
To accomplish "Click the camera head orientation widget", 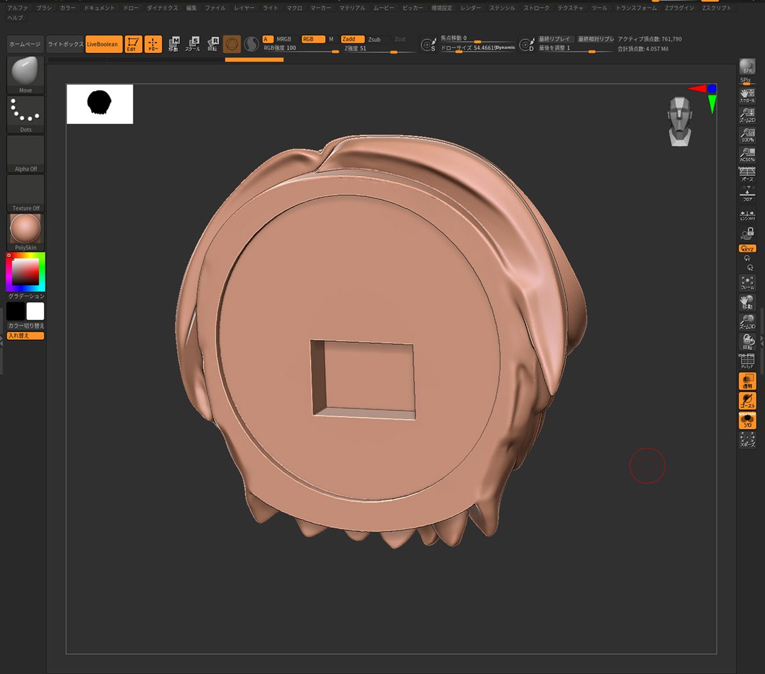I will click(680, 122).
